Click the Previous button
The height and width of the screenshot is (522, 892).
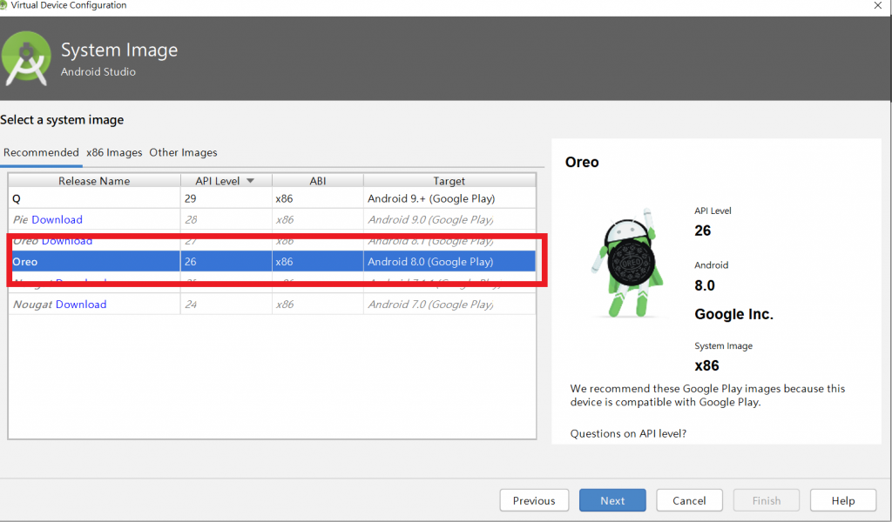pos(534,500)
